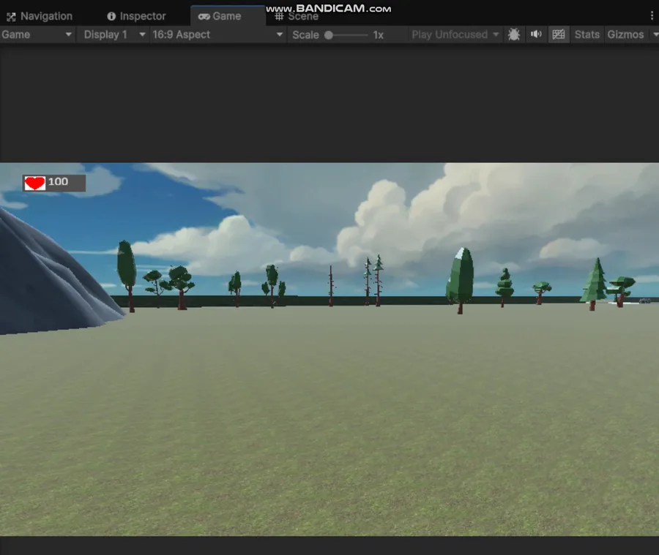The image size is (659, 555).
Task: Click the Inspector info icon
Action: click(x=111, y=16)
